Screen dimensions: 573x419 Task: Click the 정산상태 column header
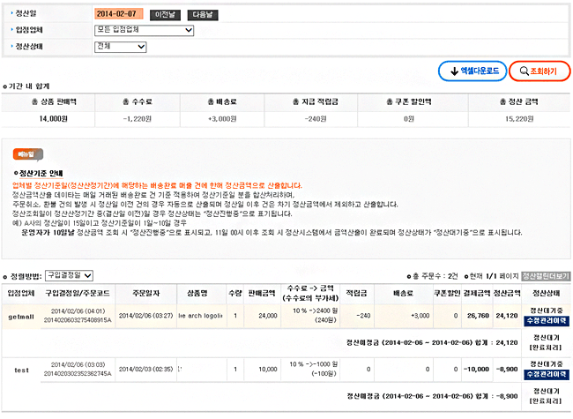click(547, 292)
